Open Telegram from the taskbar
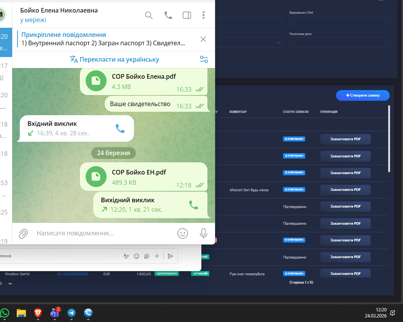 pyautogui.click(x=72, y=313)
